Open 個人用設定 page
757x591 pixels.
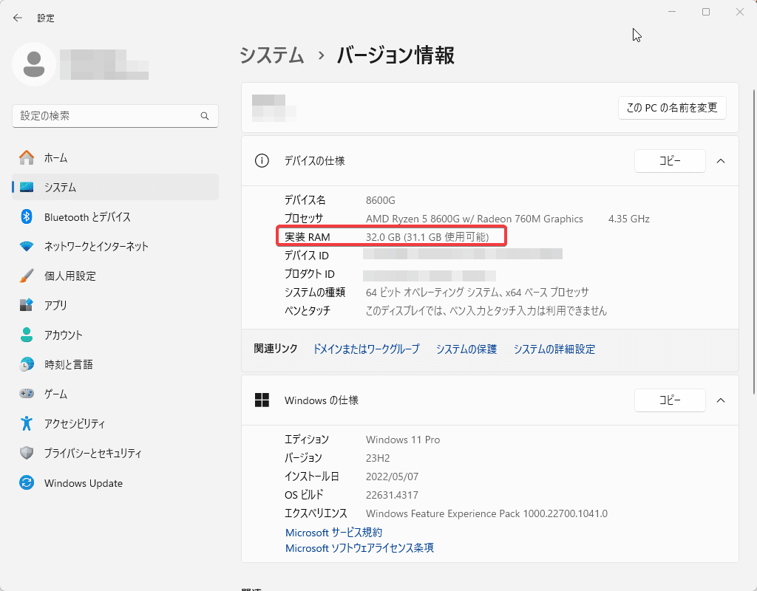[x=115, y=276]
